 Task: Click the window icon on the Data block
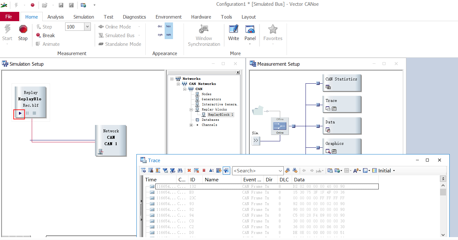tap(328, 130)
